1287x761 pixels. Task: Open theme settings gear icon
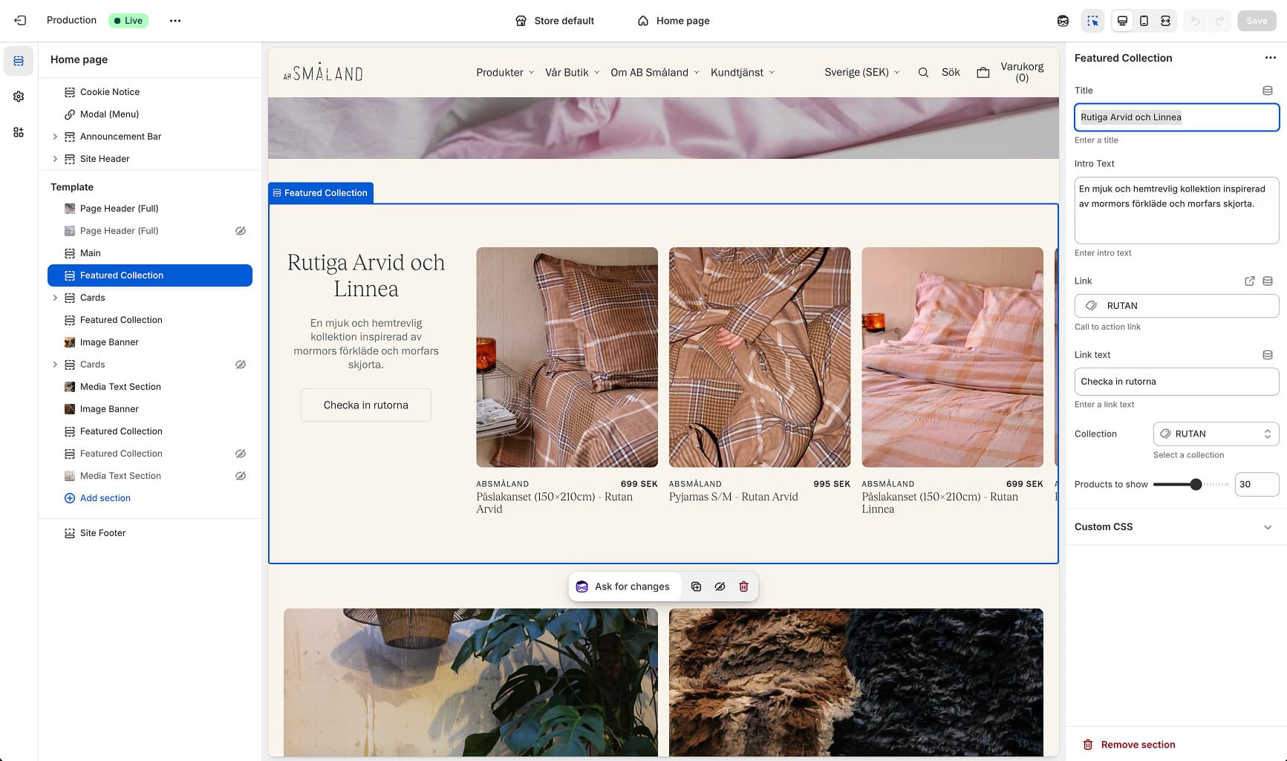pyautogui.click(x=19, y=97)
